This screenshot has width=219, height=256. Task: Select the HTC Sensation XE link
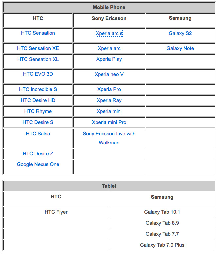coord(38,48)
